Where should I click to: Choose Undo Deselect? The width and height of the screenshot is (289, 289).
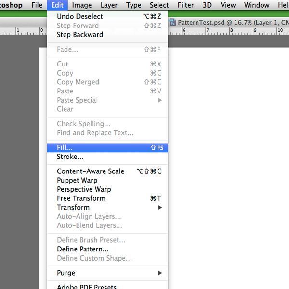point(107,16)
